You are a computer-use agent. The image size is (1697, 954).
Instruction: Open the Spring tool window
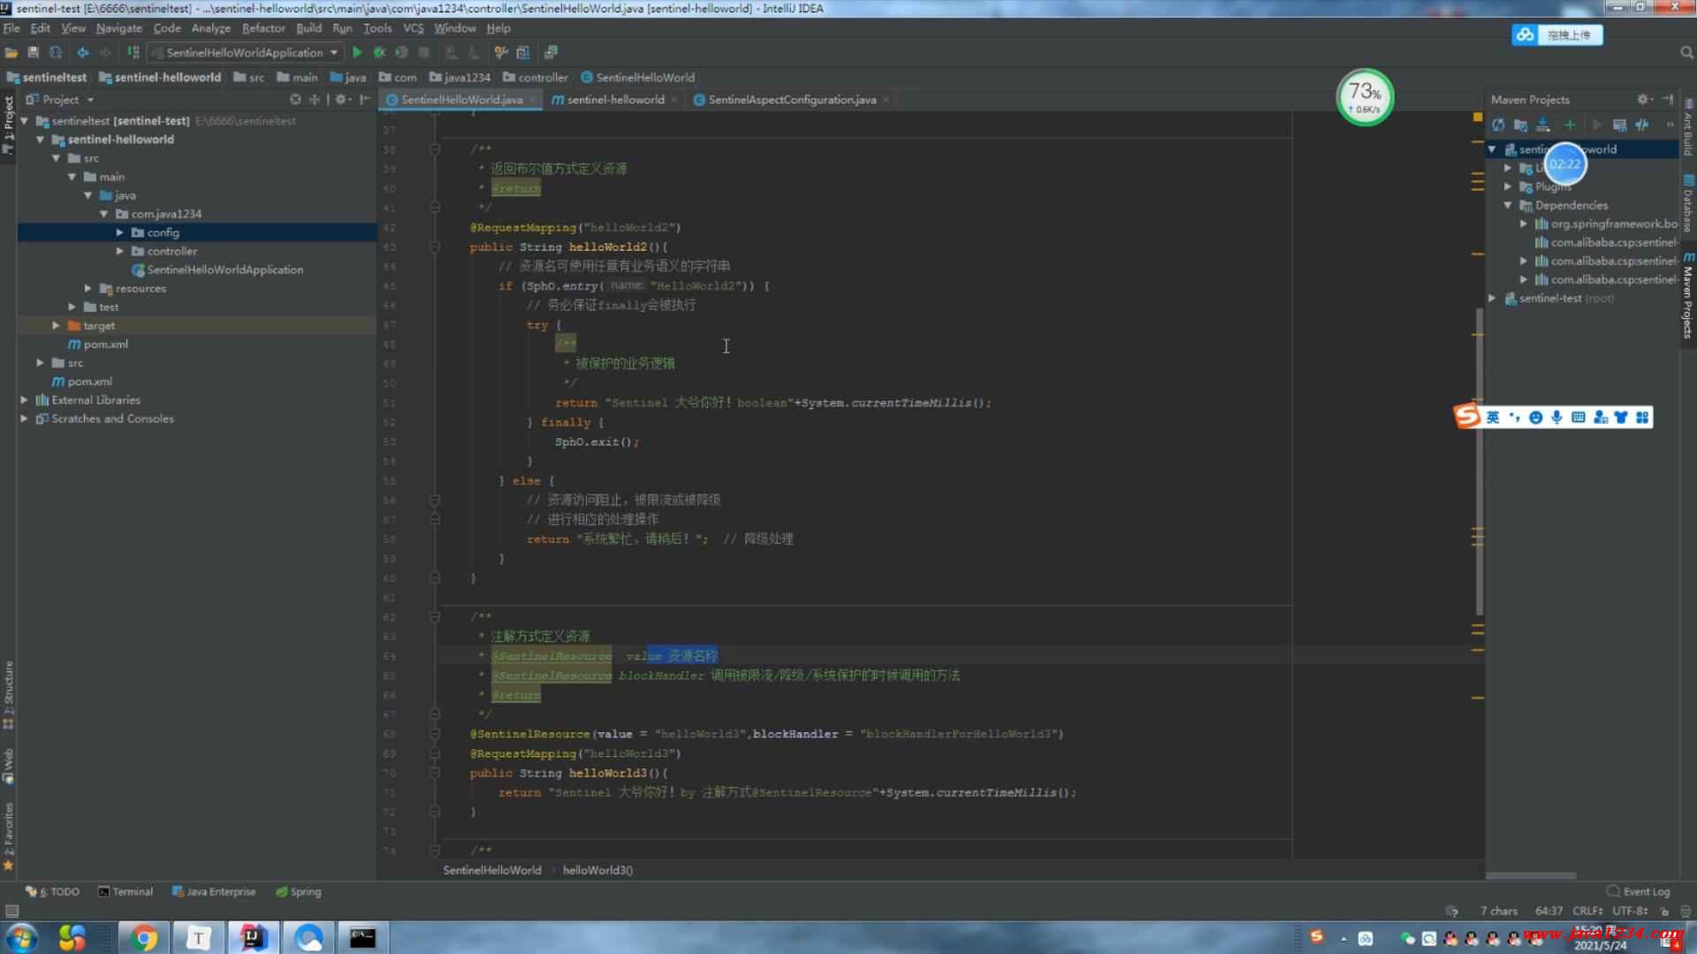point(299,892)
